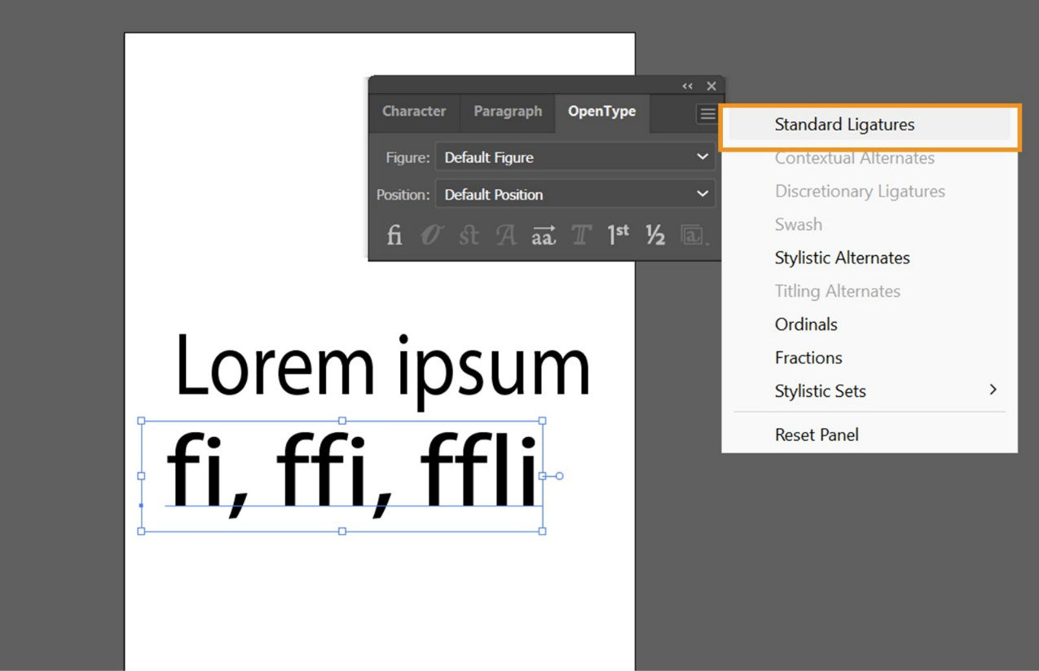Click the slashed zero icon
Image resolution: width=1039 pixels, height=671 pixels.
pyautogui.click(x=432, y=236)
